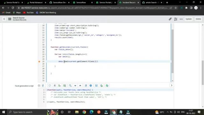Viewport: 204px width, 115px height.
Task: Click down arrow of script editor scrollbar
Action: [x=172, y=81]
